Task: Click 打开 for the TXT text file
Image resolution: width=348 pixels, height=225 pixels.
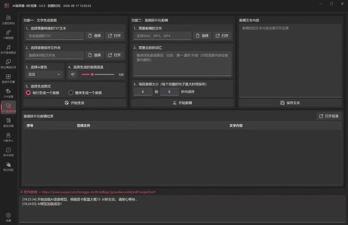Action: tap(114, 36)
